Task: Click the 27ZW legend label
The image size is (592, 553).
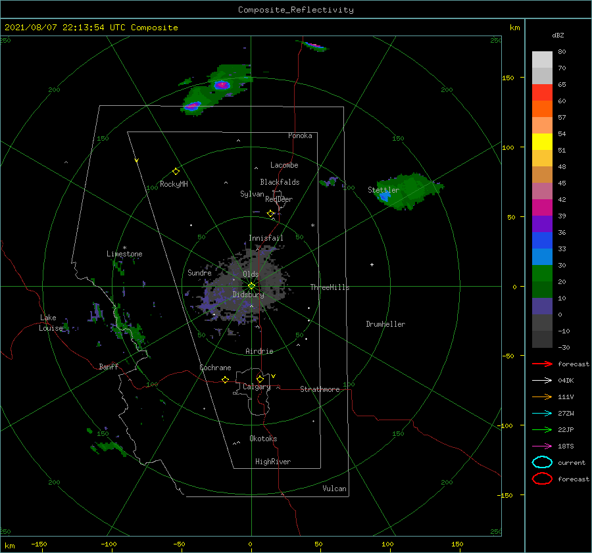Action: tap(566, 414)
